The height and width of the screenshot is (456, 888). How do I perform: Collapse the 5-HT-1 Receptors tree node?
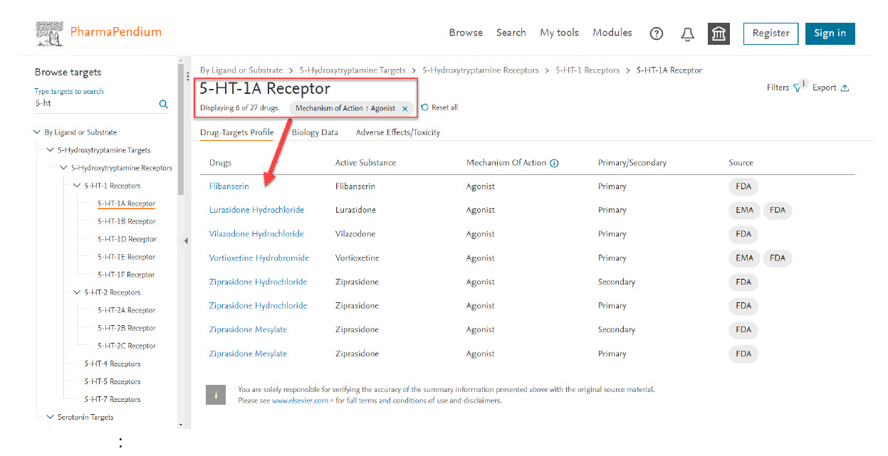(77, 186)
